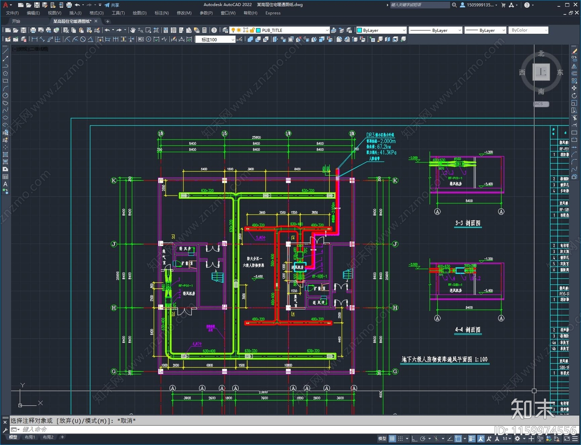Open the 1505999135 user account menu

click(x=479, y=5)
